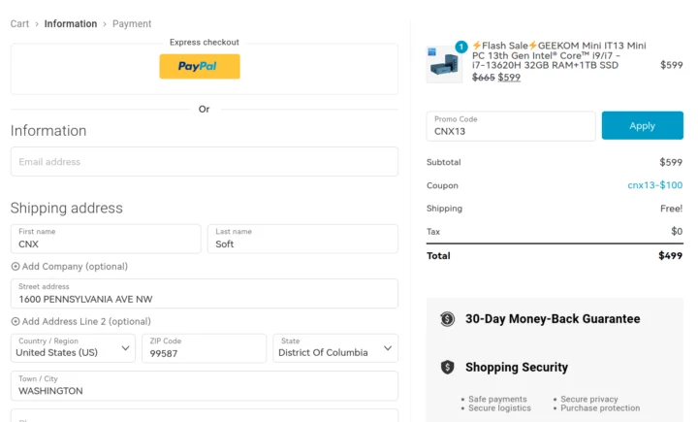This screenshot has width=698, height=422.
Task: Click the crossed-out $665 price
Action: pos(484,78)
